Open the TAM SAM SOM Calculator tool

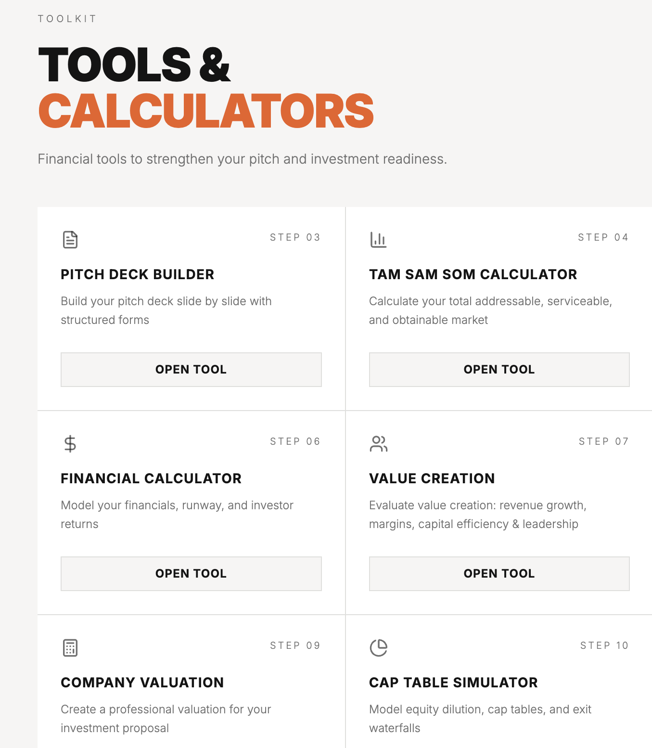(499, 369)
